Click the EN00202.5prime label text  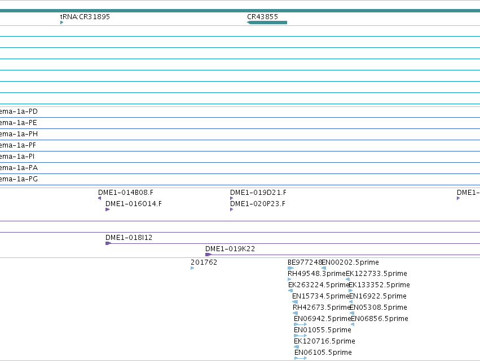click(350, 262)
